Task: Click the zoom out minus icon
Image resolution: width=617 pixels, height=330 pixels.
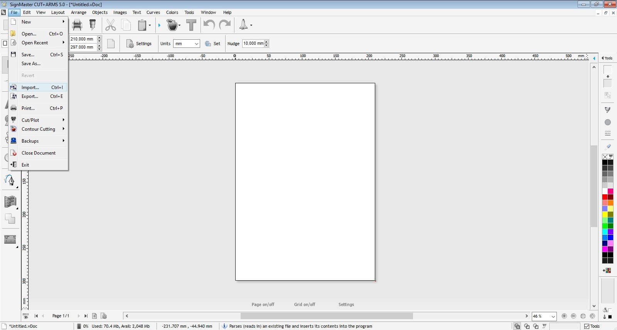Action: [573, 316]
